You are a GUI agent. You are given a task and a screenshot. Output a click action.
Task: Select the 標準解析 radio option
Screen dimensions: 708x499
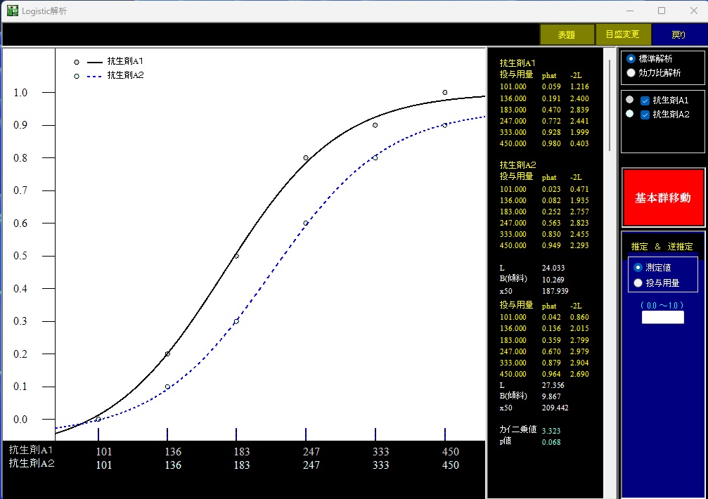coord(631,59)
